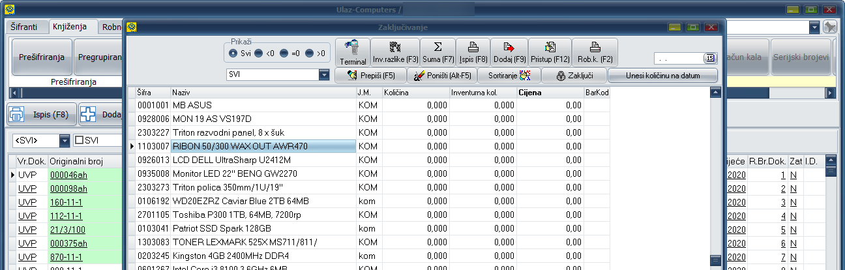Tick the SVI checkbox in main window
The image size is (845, 270).
tap(80, 141)
